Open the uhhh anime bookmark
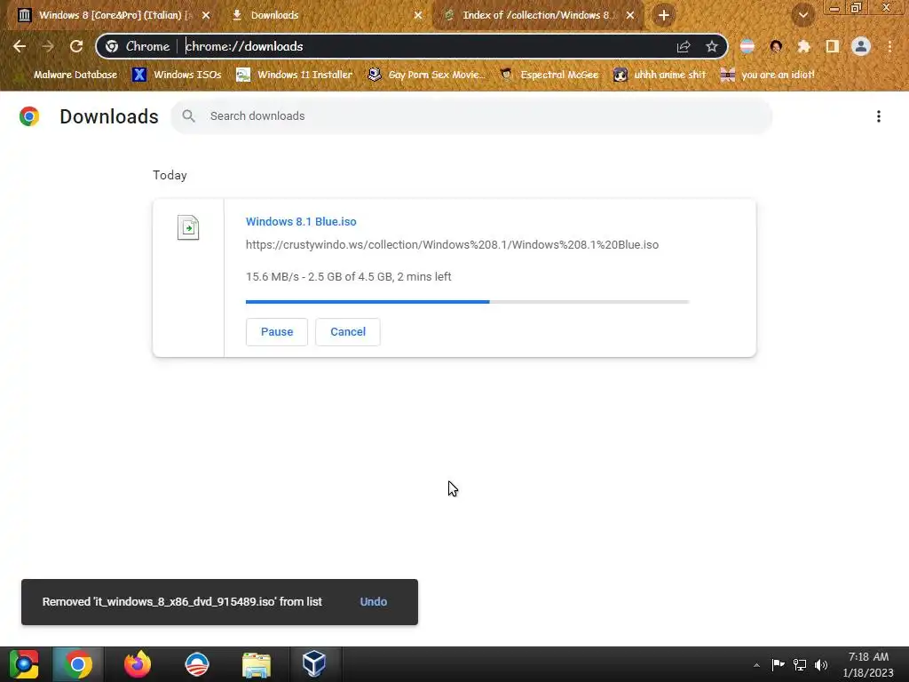Viewport: 909px width, 682px height. click(660, 75)
